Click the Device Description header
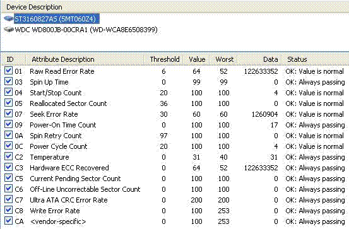Screen dimensions: 349x229 [x=34, y=7]
